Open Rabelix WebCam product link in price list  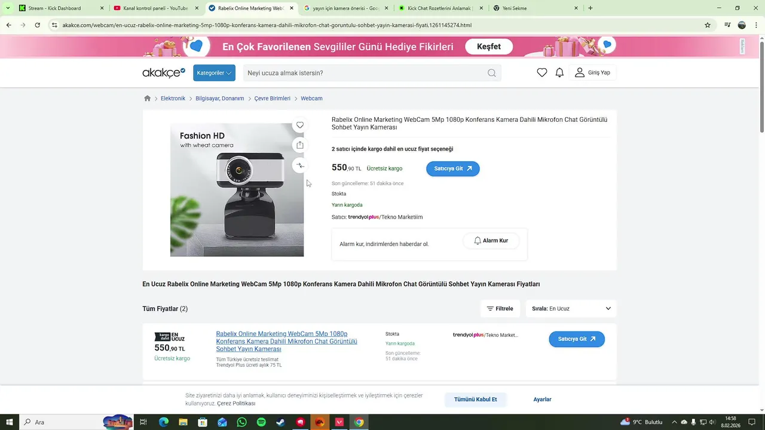[286, 341]
